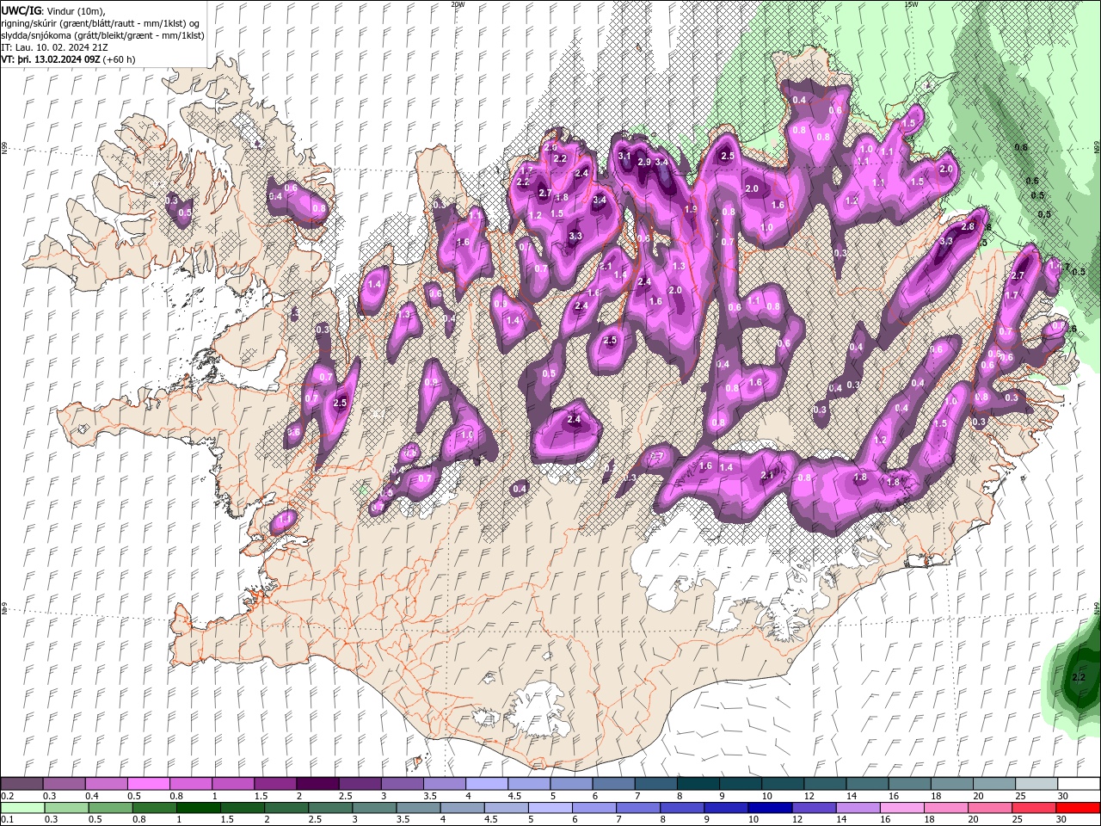Click the '20W' longitude label at top
The height and width of the screenshot is (826, 1101).
458,4
